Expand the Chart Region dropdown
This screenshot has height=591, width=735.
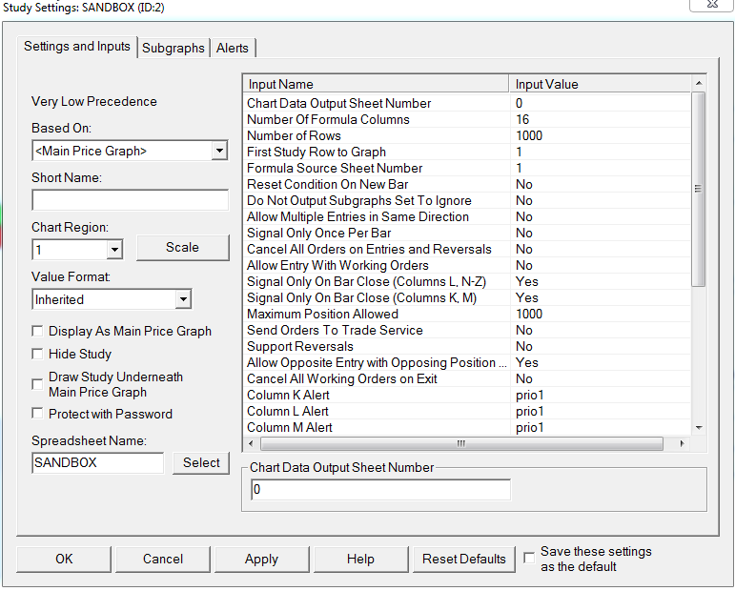[x=114, y=250]
